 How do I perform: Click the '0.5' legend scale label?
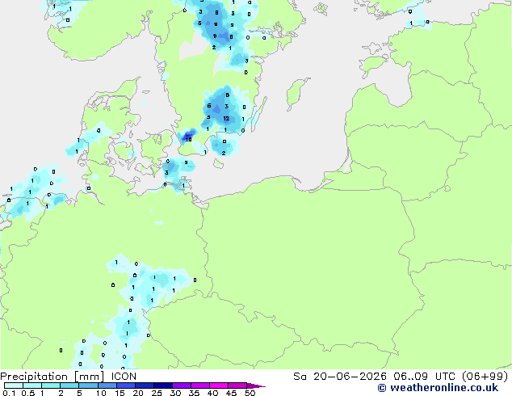pos(28,393)
